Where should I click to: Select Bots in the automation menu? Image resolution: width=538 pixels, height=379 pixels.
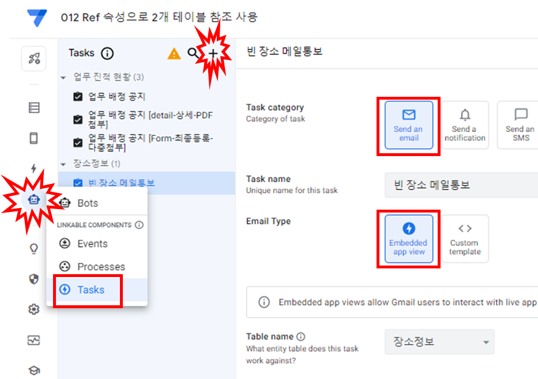coord(97,203)
